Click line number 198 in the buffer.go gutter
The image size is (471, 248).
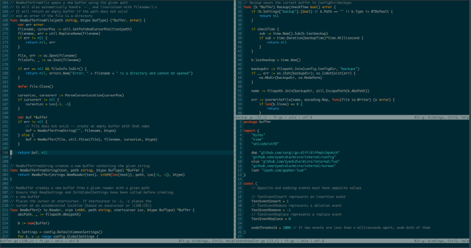pyautogui.click(x=5, y=153)
